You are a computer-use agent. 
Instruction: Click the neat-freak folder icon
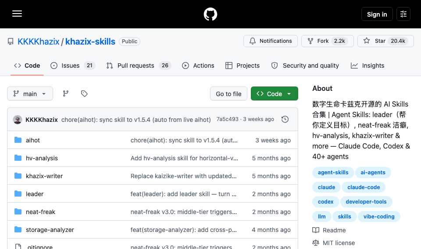18,211
